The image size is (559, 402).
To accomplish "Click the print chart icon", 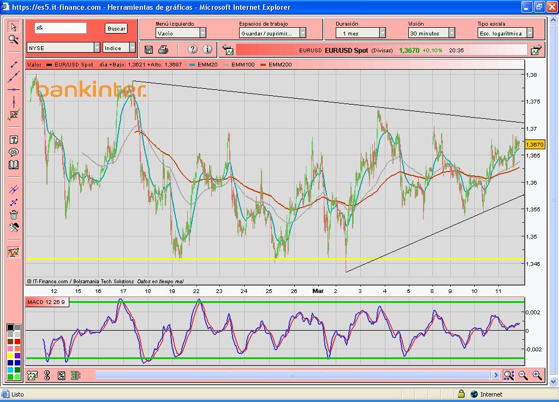I will 163,50.
